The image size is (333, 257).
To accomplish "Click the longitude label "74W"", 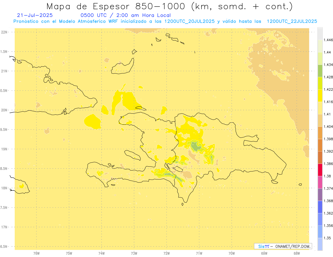I will tap(101, 253).
